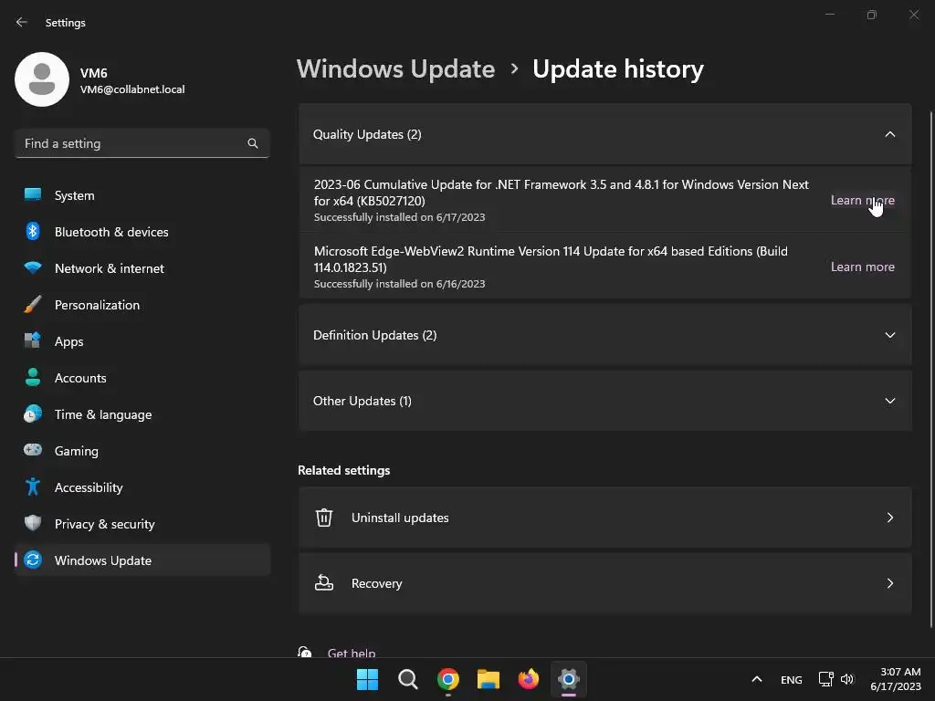Open File Explorer from taskbar
The height and width of the screenshot is (701, 935).
coord(489,679)
